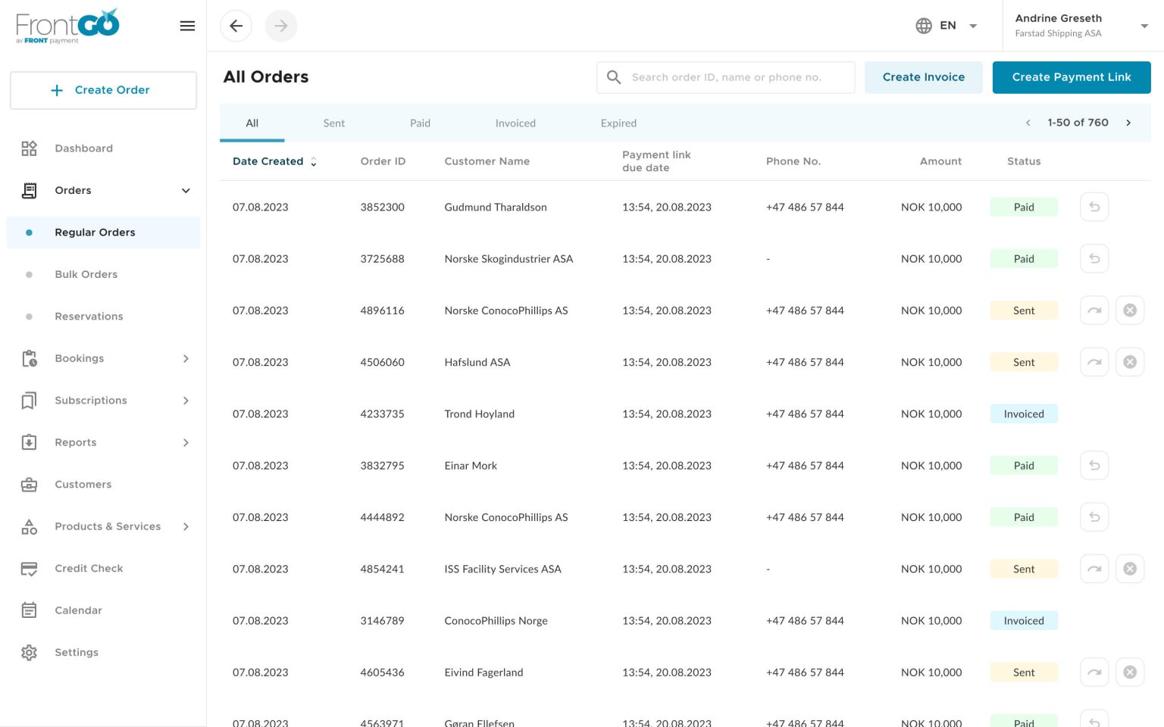The width and height of the screenshot is (1164, 727).
Task: Collapse the Orders sidebar section
Action: point(186,190)
